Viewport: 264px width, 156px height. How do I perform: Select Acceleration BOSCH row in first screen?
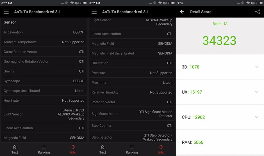coord(44,32)
